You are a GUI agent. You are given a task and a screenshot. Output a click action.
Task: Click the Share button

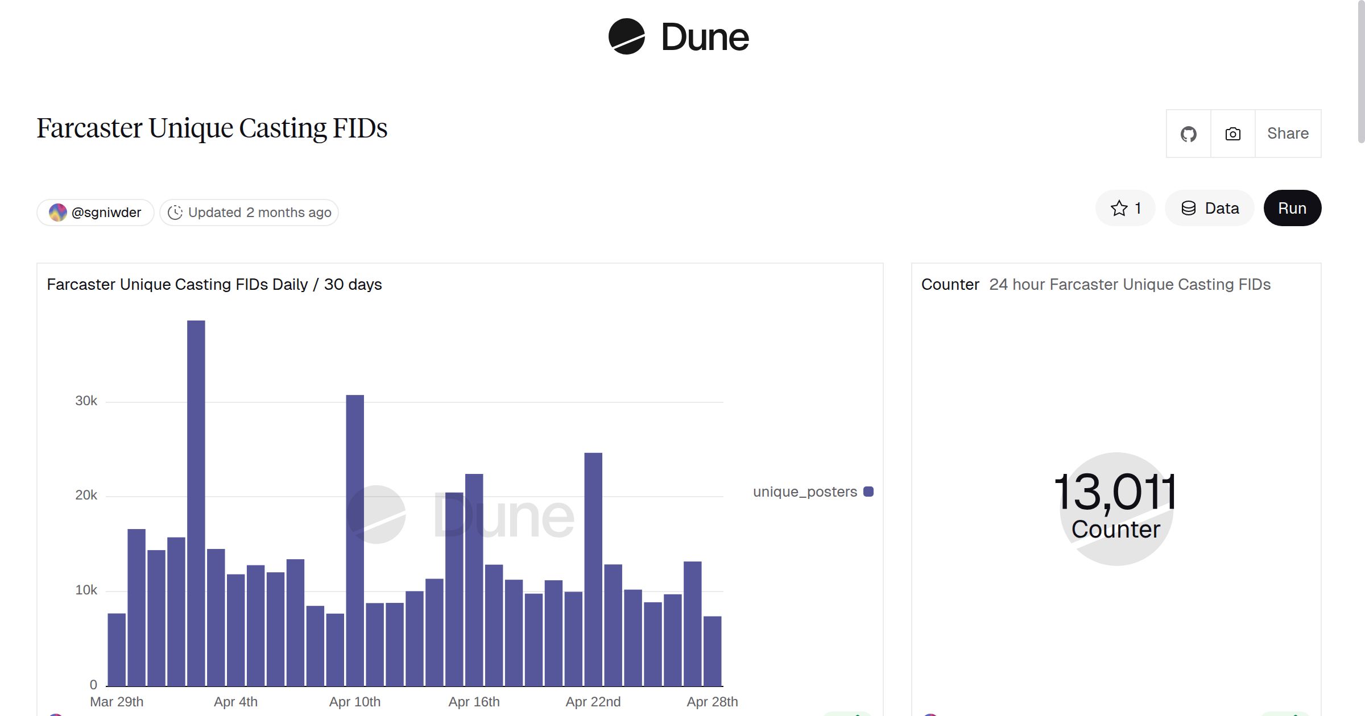pos(1288,134)
